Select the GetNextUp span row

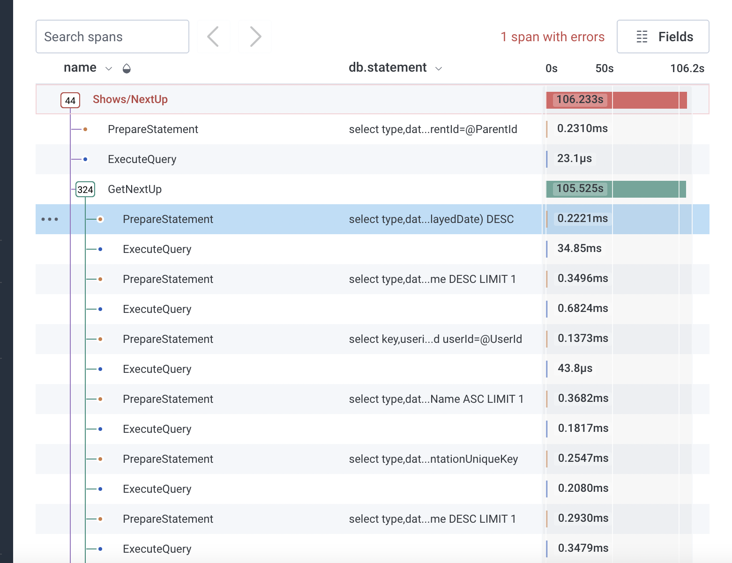click(134, 189)
